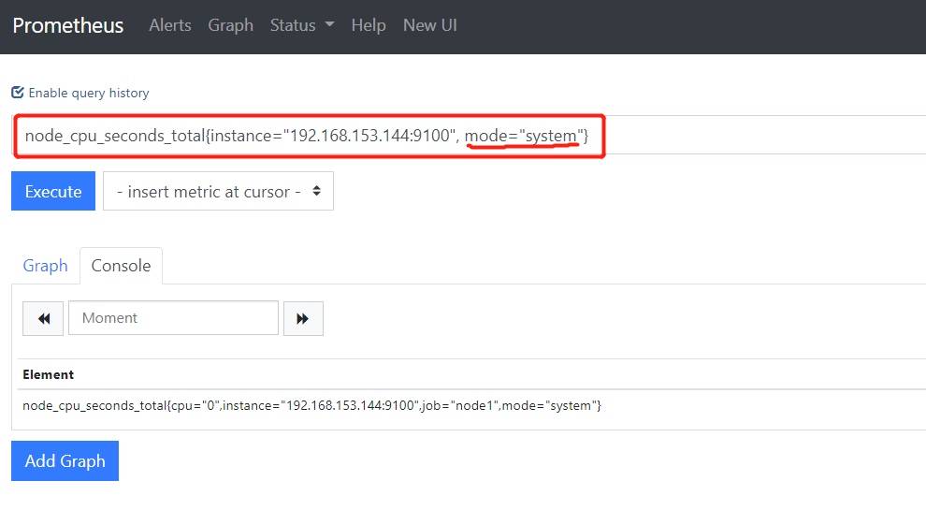The image size is (926, 510).
Task: Switch to the New UI
Action: click(x=430, y=25)
